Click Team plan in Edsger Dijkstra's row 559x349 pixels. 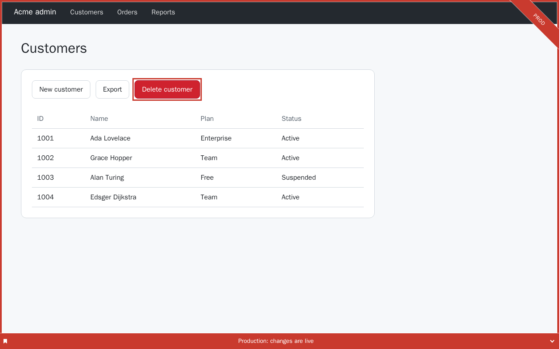tap(209, 197)
